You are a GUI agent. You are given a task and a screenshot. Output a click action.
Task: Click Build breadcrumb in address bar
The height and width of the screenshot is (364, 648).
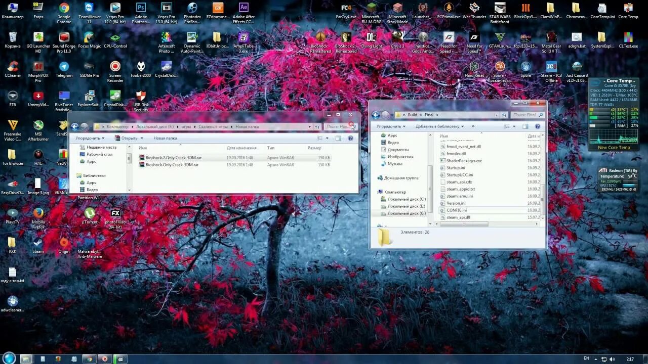coord(412,115)
